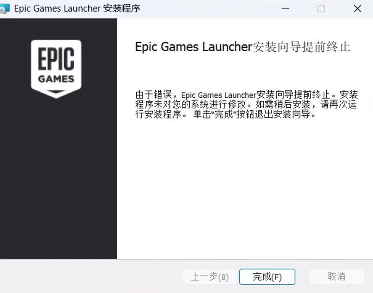This screenshot has width=373, height=293.
Task: Click the title text 'Epic Games Launcher 安装程序'
Action: [x=77, y=9]
